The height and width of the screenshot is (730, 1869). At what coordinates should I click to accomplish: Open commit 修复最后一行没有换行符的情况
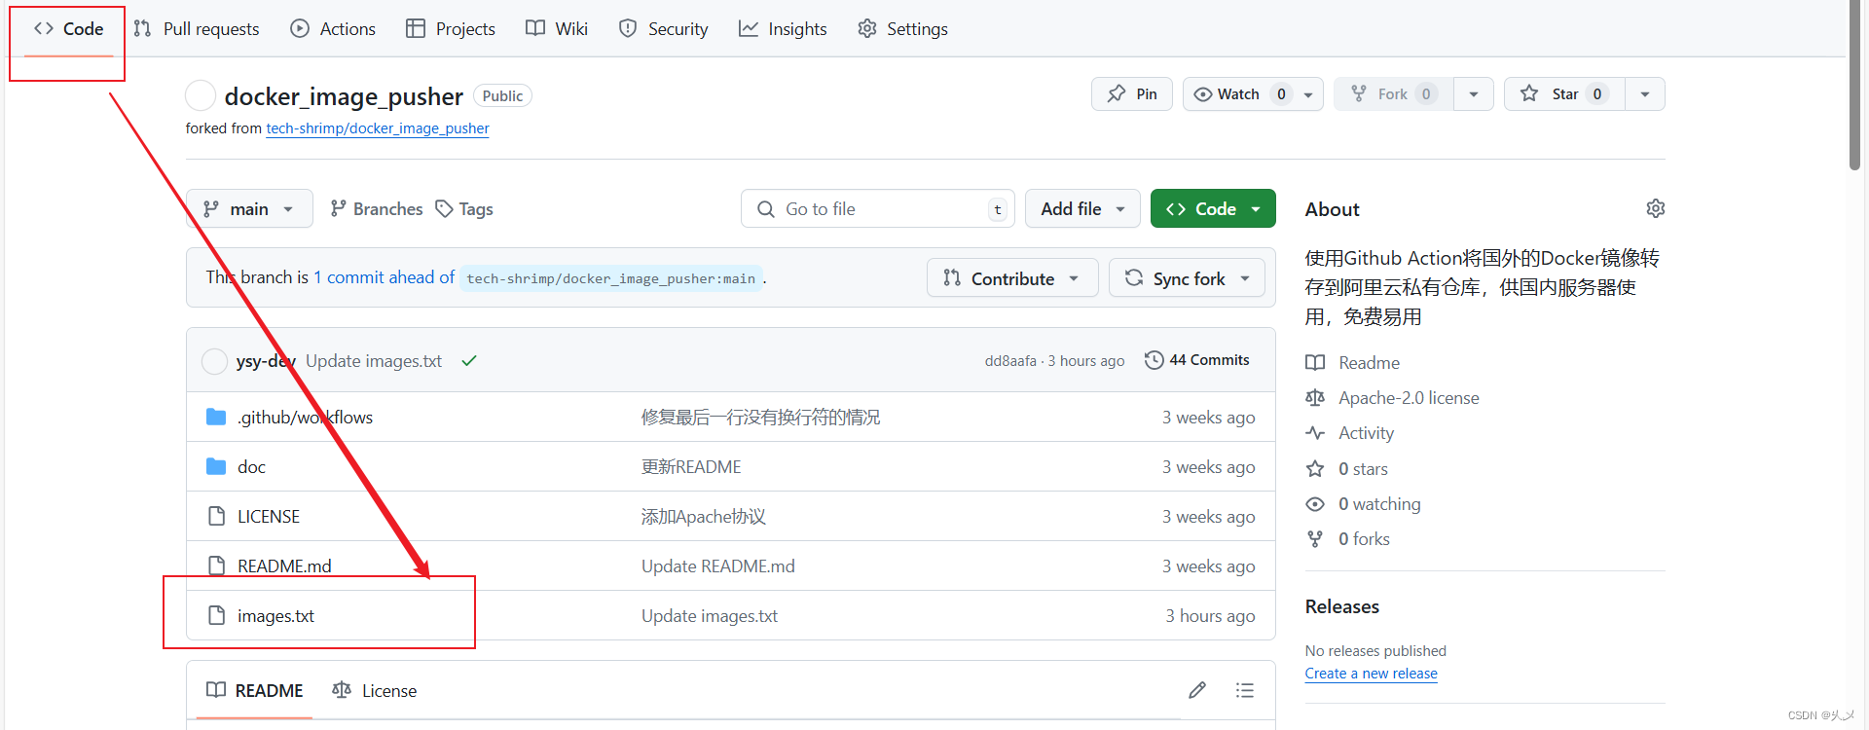point(760,418)
